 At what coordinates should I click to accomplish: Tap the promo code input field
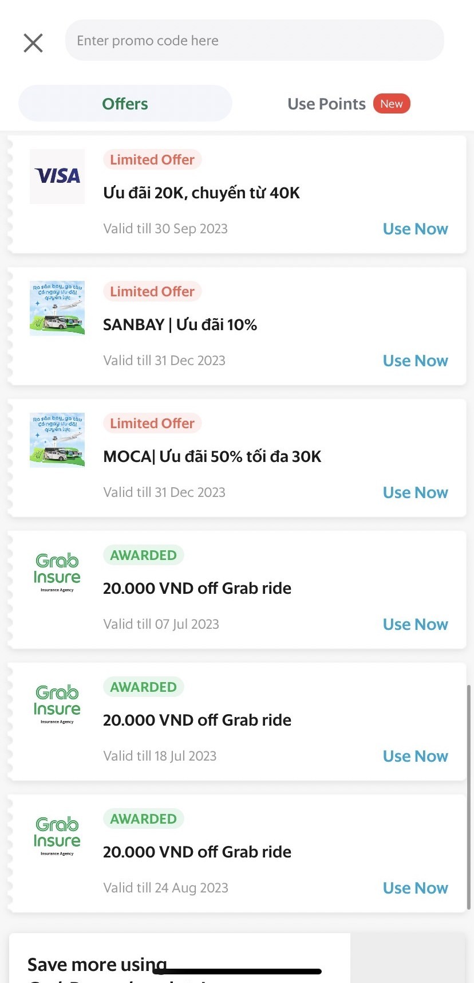tap(254, 41)
